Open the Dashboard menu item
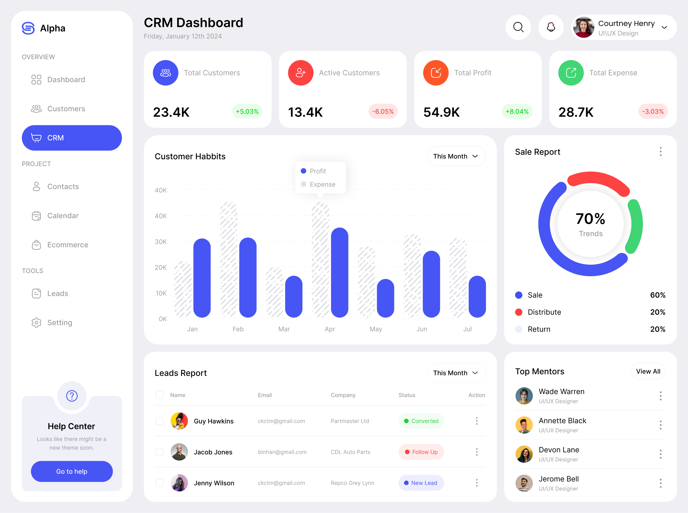This screenshot has width=688, height=513. pos(66,79)
